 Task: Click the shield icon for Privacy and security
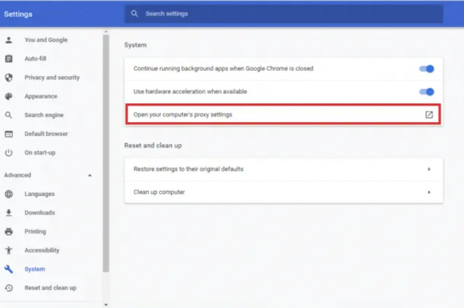(x=9, y=78)
